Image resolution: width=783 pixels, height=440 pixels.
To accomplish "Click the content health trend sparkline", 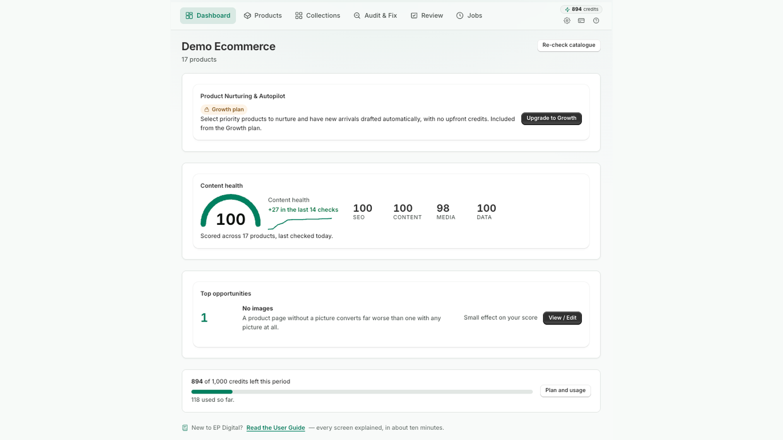I will coord(300,223).
